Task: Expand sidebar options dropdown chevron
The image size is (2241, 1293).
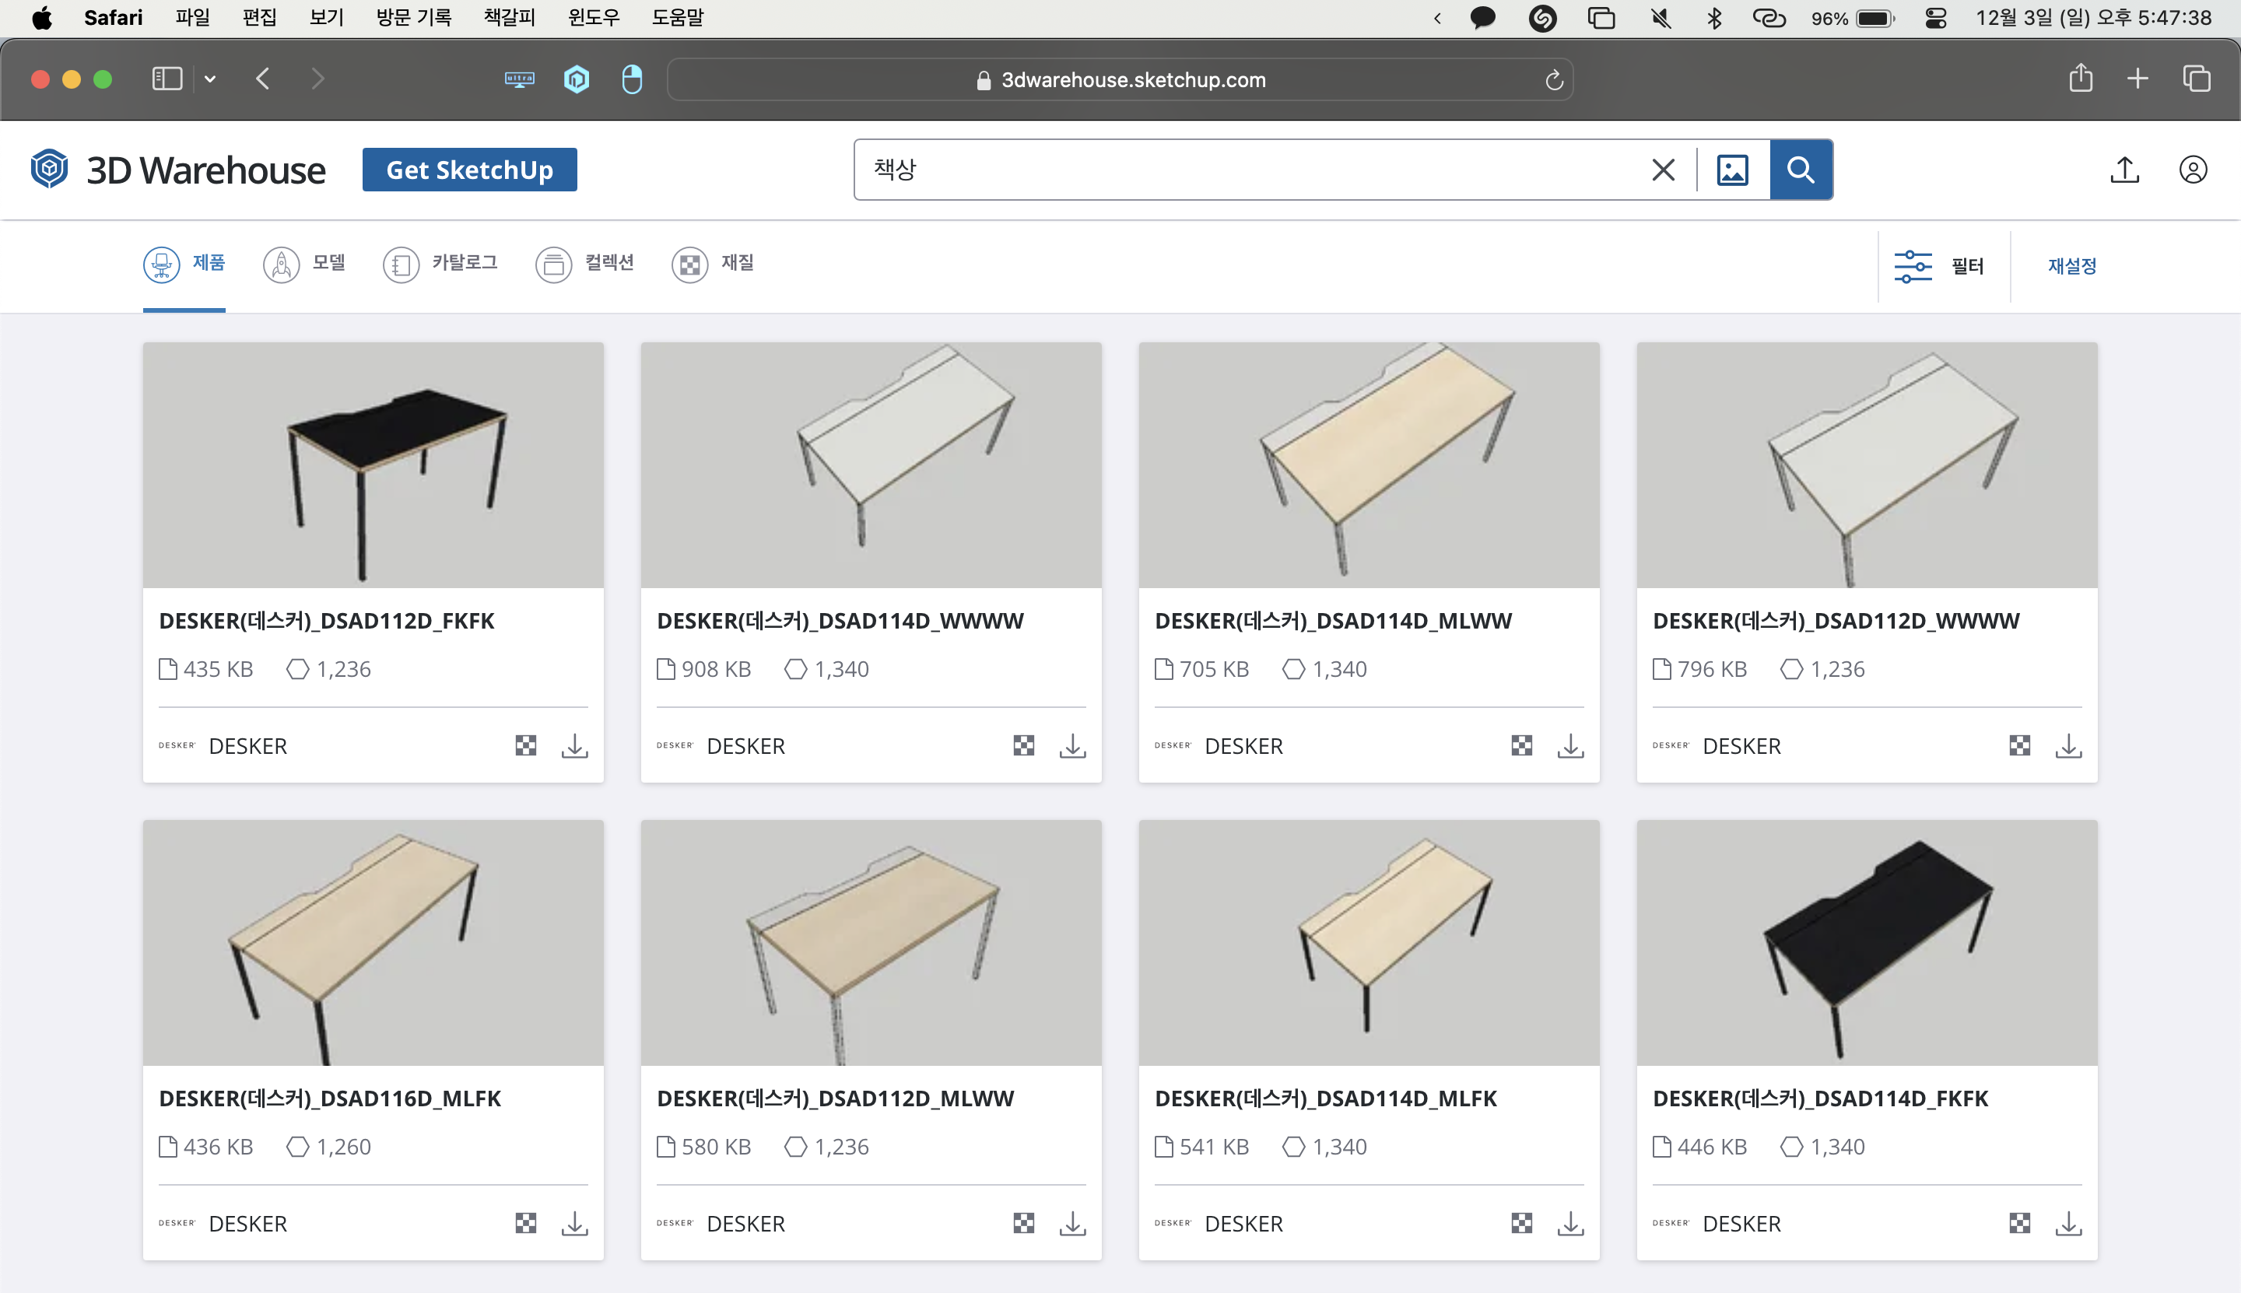Action: click(x=209, y=79)
